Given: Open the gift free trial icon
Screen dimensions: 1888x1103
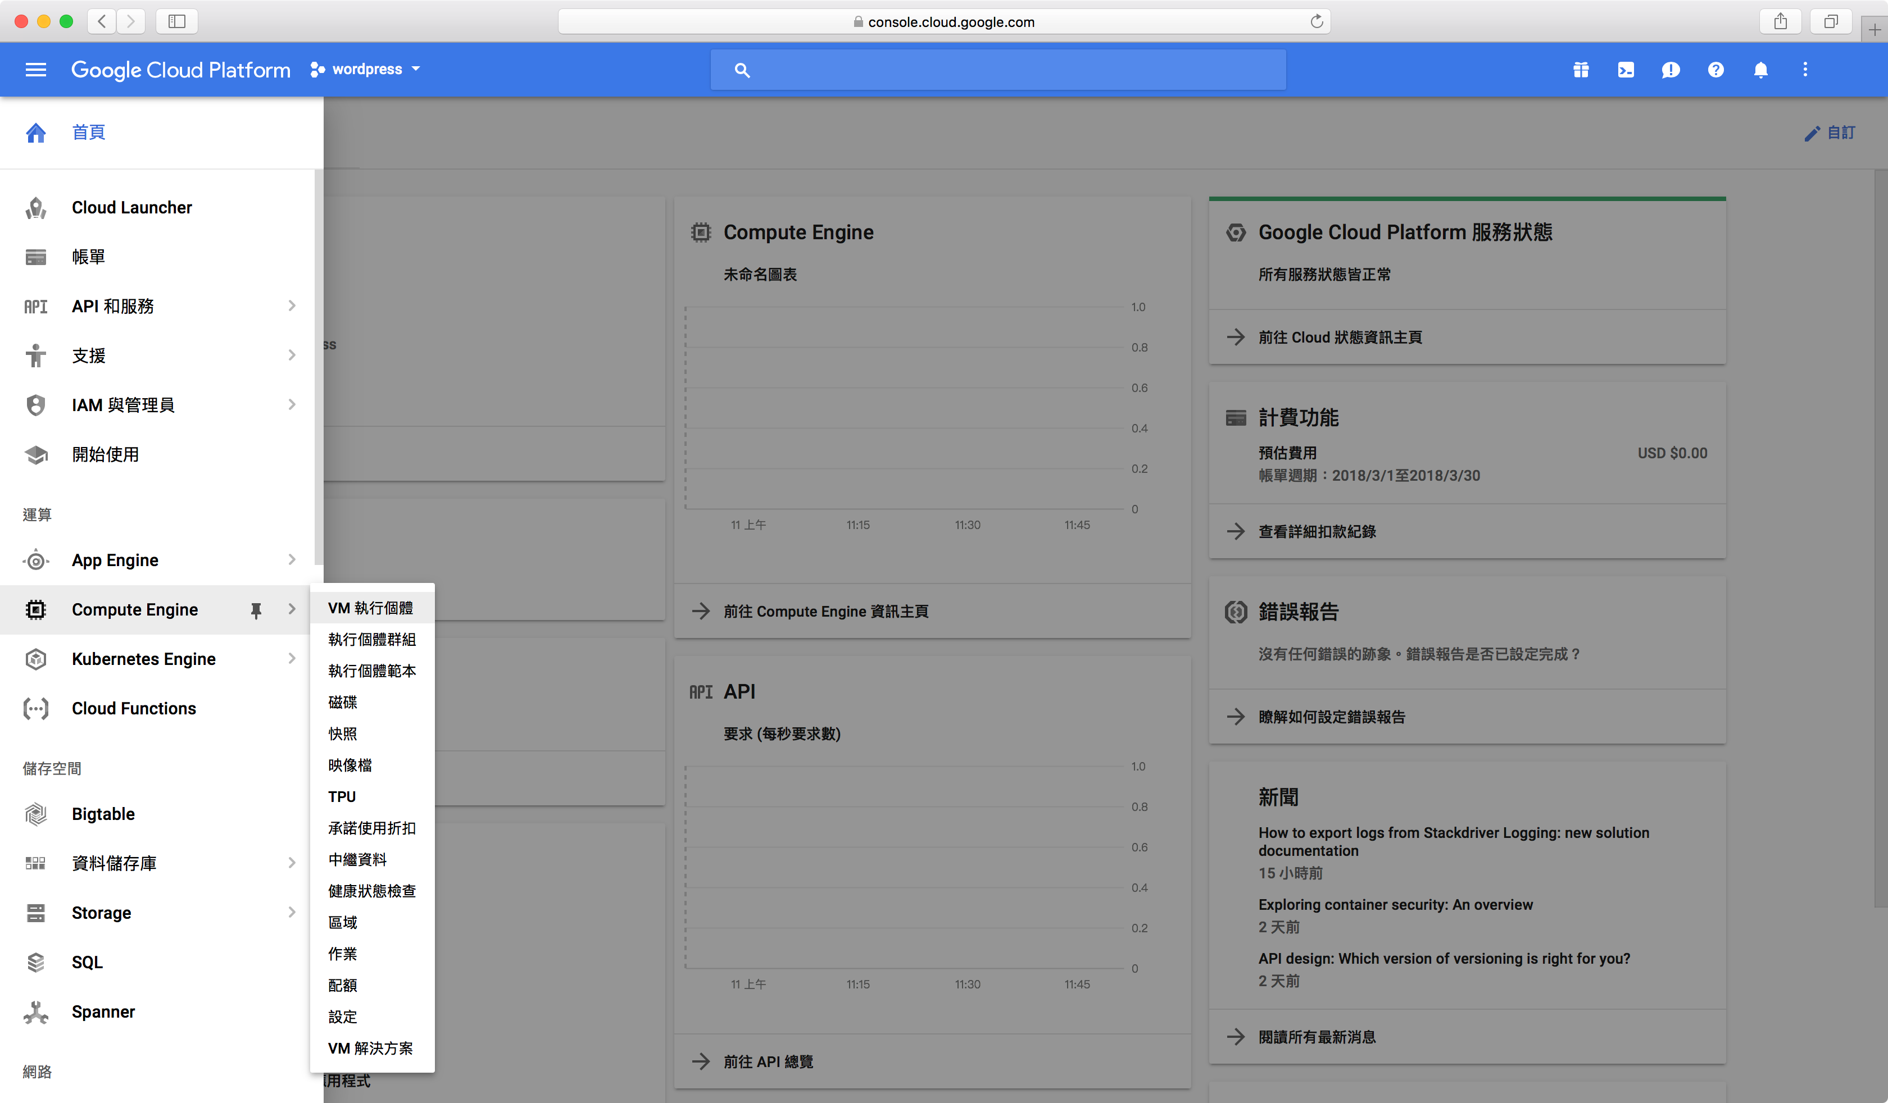Looking at the screenshot, I should coord(1580,70).
